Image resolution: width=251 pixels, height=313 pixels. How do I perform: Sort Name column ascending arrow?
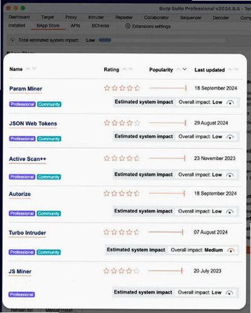point(28,69)
